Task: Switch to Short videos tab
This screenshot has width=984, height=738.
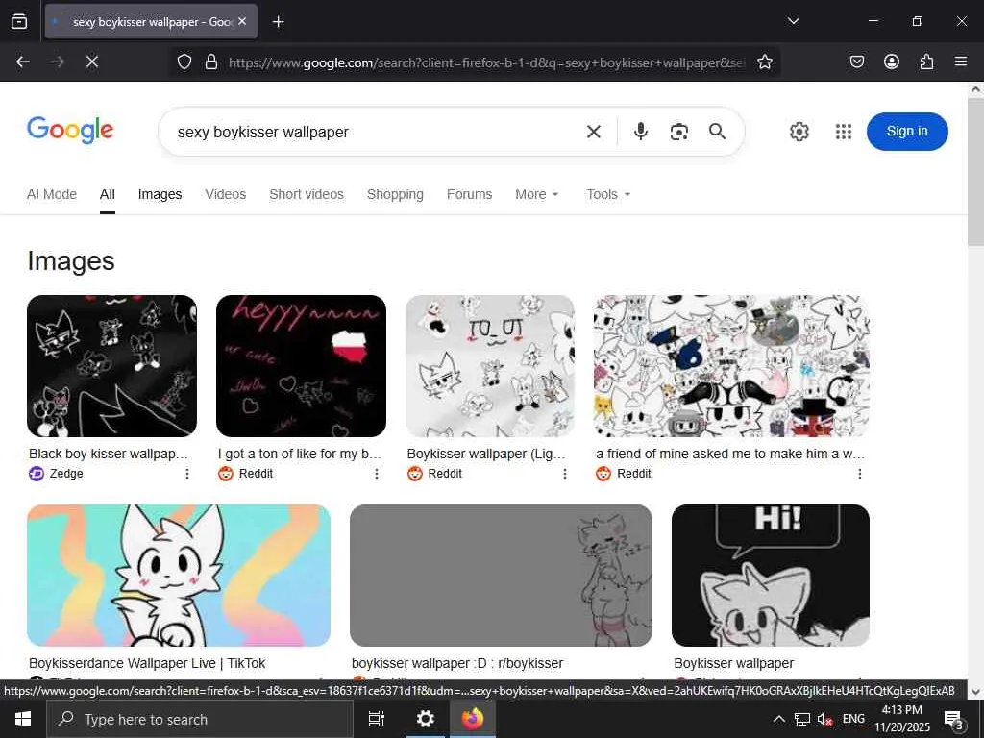Action: [307, 194]
